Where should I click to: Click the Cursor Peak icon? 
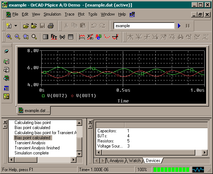[130, 37]
